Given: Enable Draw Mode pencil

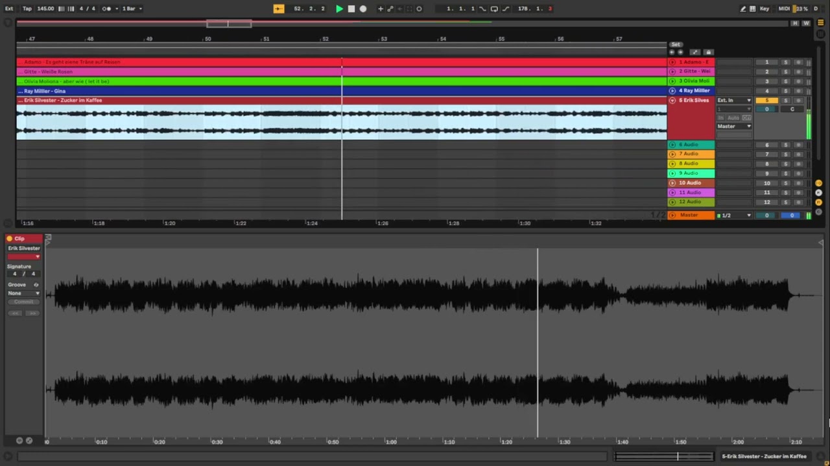Looking at the screenshot, I should click(743, 8).
